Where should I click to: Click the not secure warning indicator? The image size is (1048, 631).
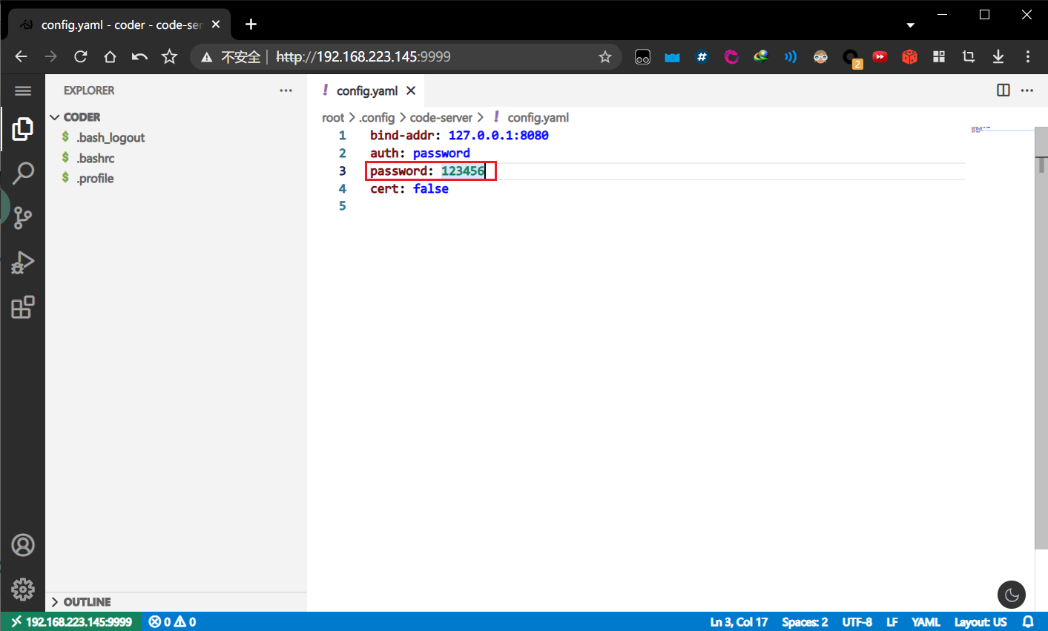click(231, 56)
